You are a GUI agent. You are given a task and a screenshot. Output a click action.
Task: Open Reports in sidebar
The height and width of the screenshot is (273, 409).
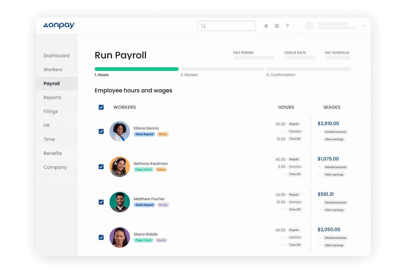point(52,97)
